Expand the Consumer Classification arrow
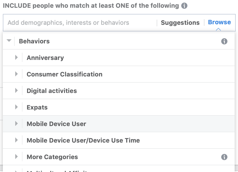Viewport: 238px width, 172px height. click(17, 74)
